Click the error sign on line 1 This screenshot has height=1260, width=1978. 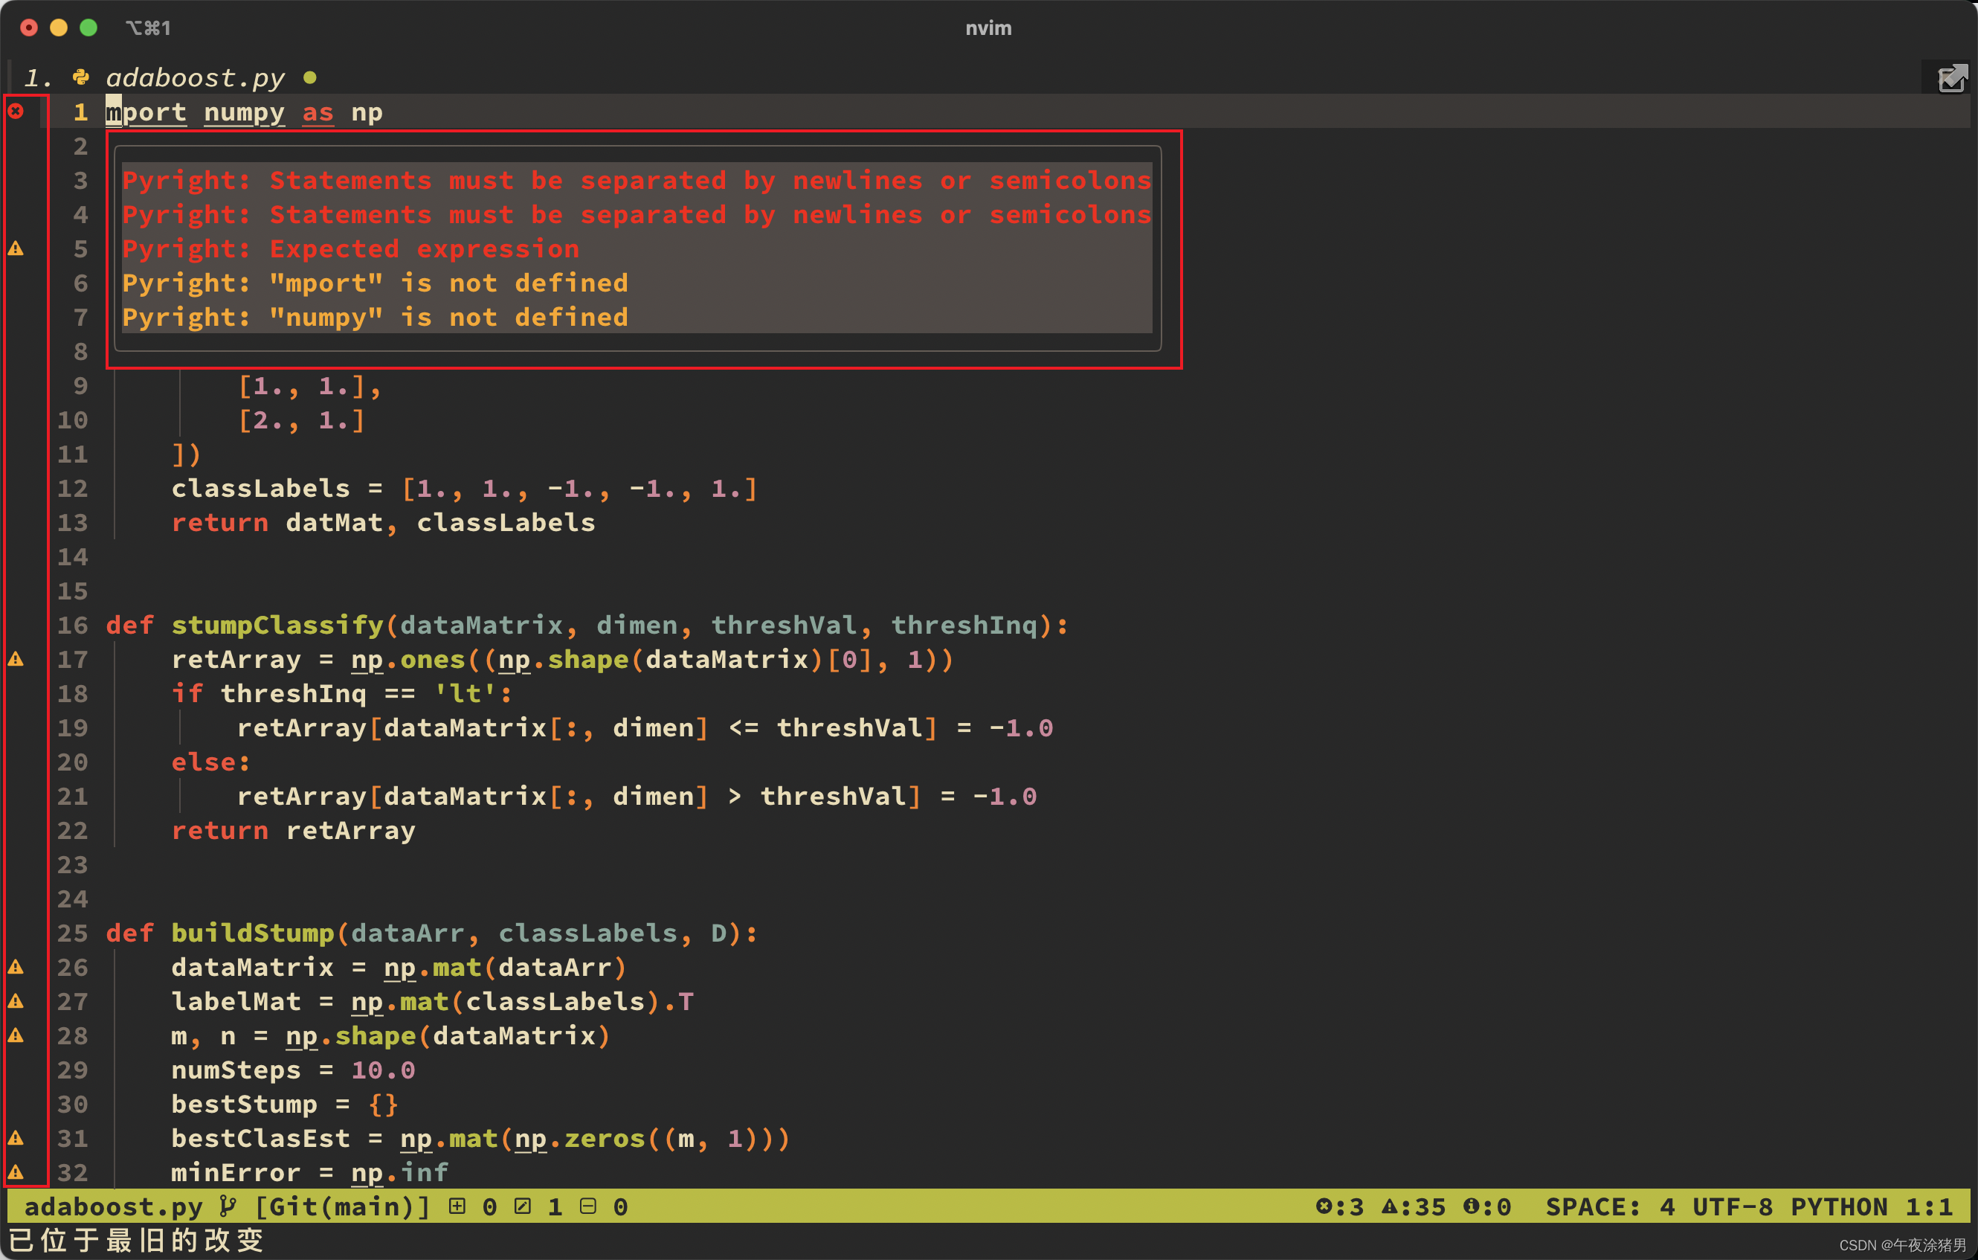coord(16,111)
